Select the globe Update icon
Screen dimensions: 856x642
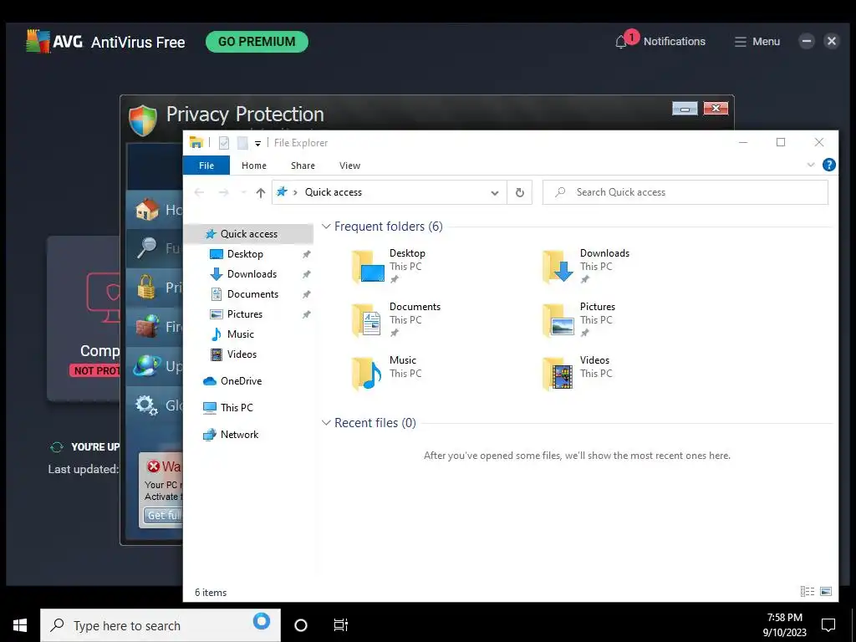pos(147,366)
